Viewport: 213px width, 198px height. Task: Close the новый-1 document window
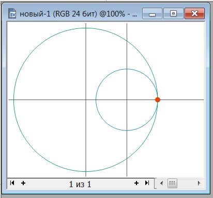(x=194, y=13)
